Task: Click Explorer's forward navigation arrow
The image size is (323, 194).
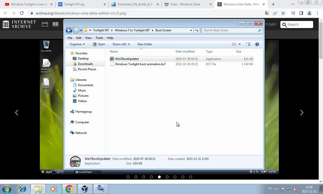Action: coord(76,30)
